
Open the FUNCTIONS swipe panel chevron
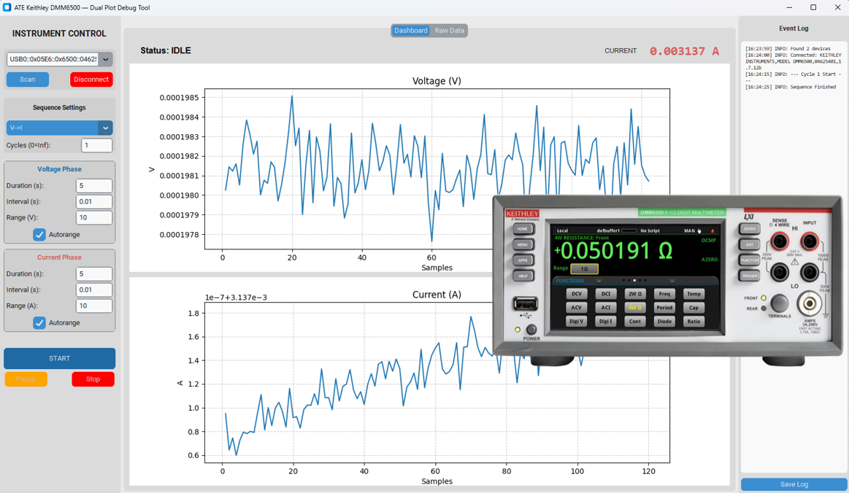(598, 280)
